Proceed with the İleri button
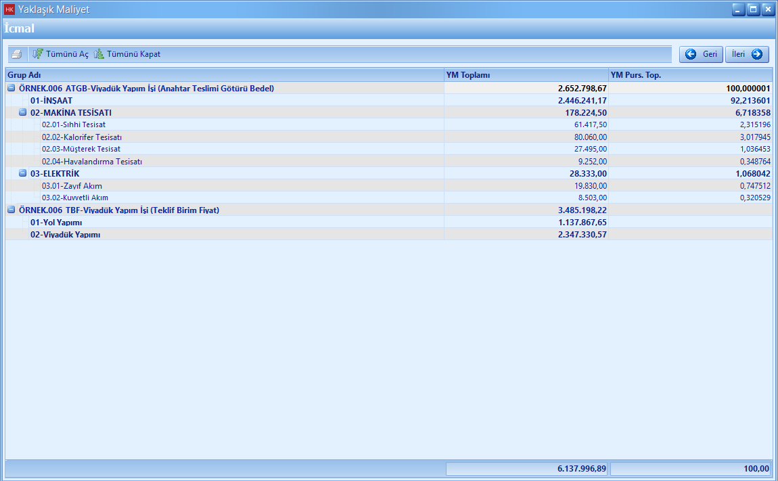778x481 pixels. coord(747,54)
